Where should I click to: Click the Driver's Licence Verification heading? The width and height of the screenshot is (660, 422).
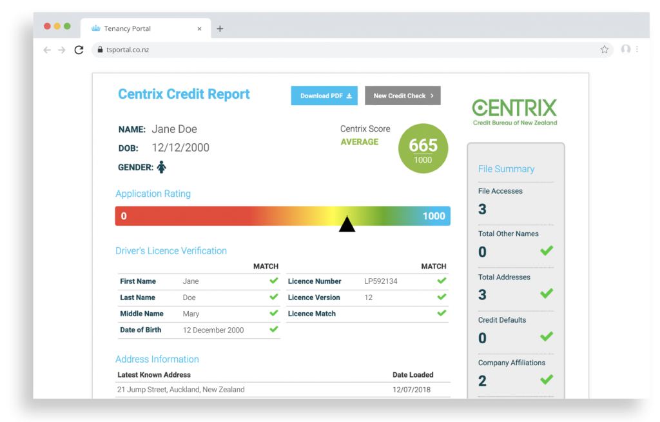tap(171, 251)
